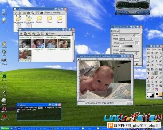Toggle quick mask at image window bottom-left corner
This screenshot has height=130, width=163.
point(78,100)
